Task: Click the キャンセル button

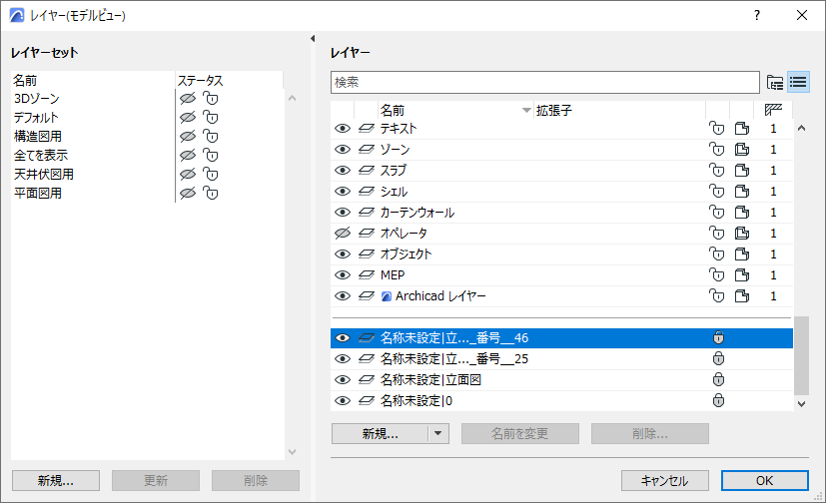Action: pos(665,480)
